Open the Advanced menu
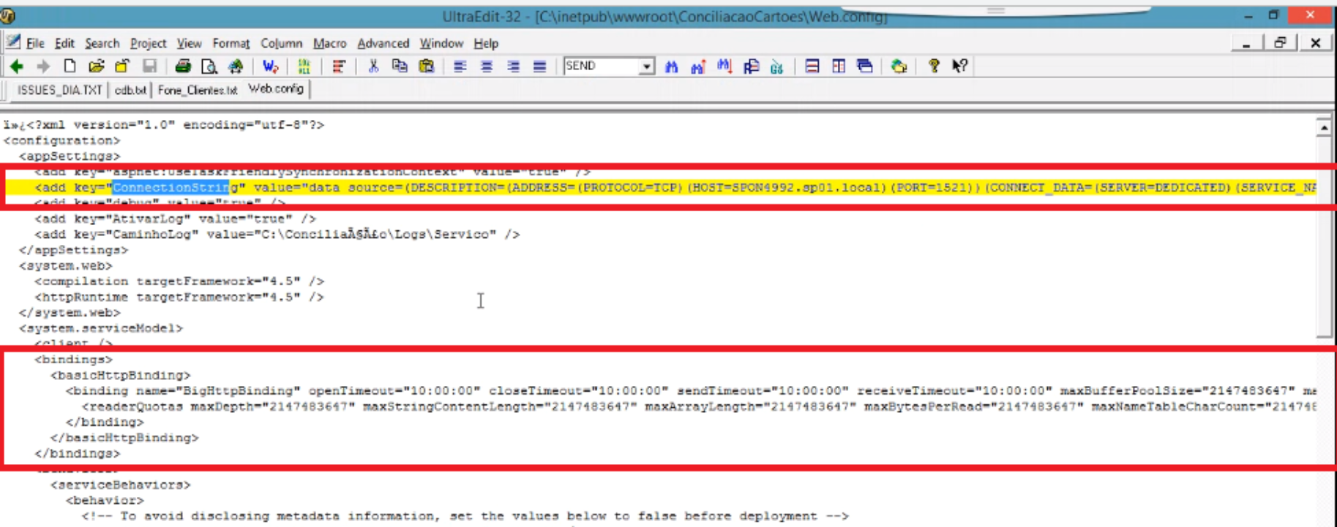This screenshot has width=1337, height=527. pyautogui.click(x=383, y=44)
